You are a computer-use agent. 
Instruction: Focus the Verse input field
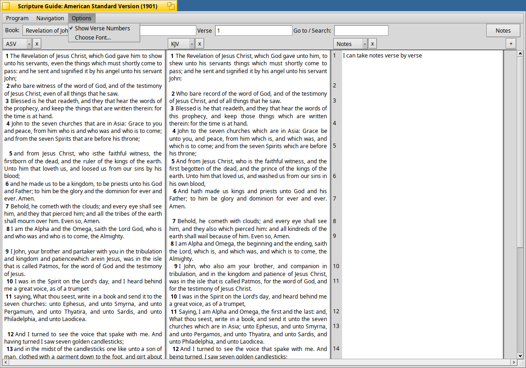tap(254, 30)
